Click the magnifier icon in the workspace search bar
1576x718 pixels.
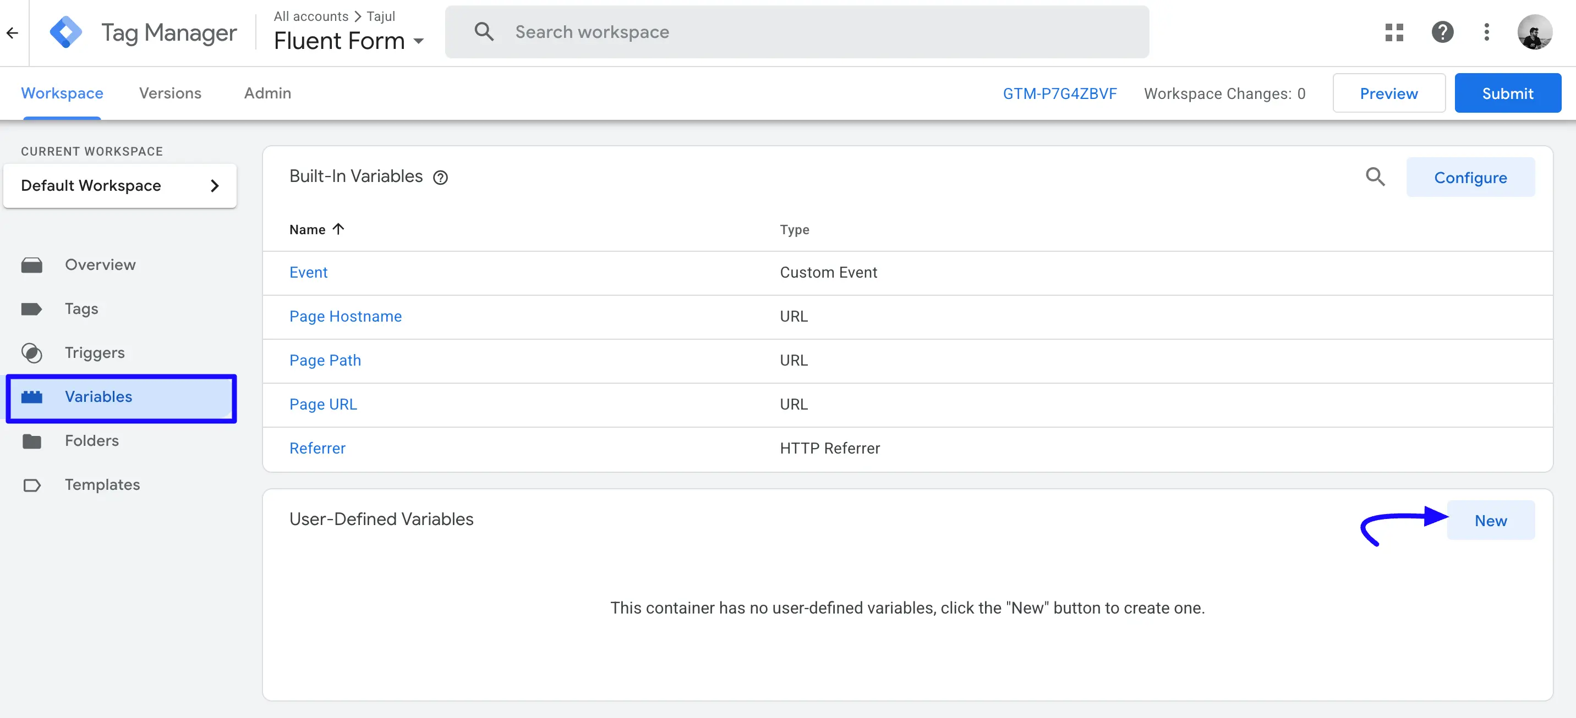point(483,32)
